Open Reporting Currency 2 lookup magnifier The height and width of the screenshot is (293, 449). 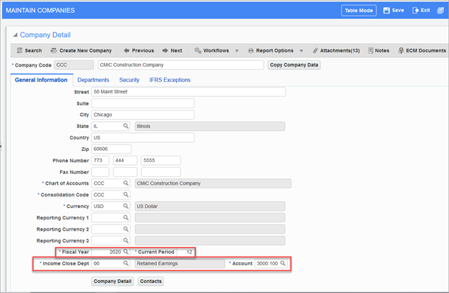126,229
